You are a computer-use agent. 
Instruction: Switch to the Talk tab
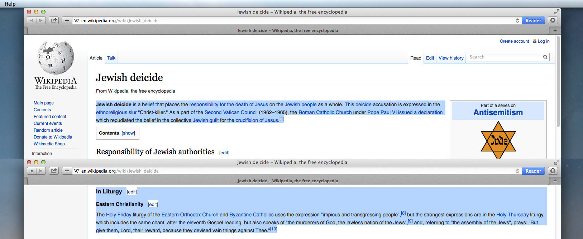click(x=111, y=58)
